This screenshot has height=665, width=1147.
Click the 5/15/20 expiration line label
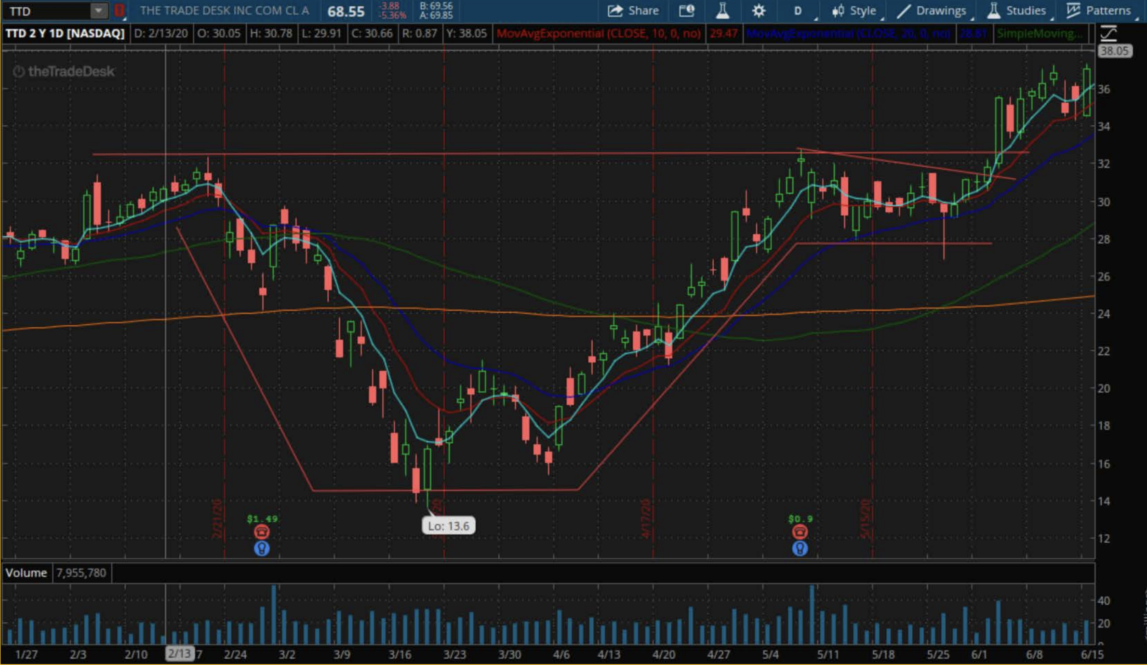(x=866, y=519)
